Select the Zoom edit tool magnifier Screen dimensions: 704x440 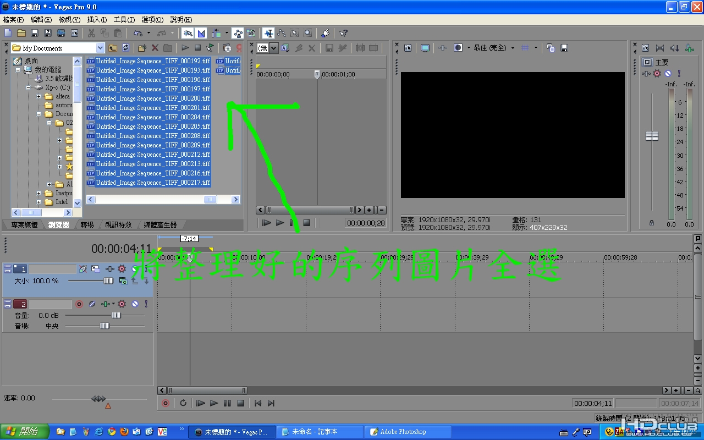[307, 33]
